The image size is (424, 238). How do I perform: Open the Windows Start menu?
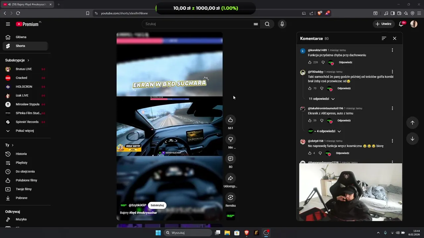(x=158, y=233)
